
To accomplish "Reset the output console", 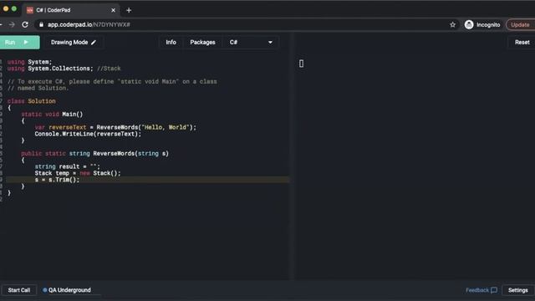I will (x=522, y=43).
